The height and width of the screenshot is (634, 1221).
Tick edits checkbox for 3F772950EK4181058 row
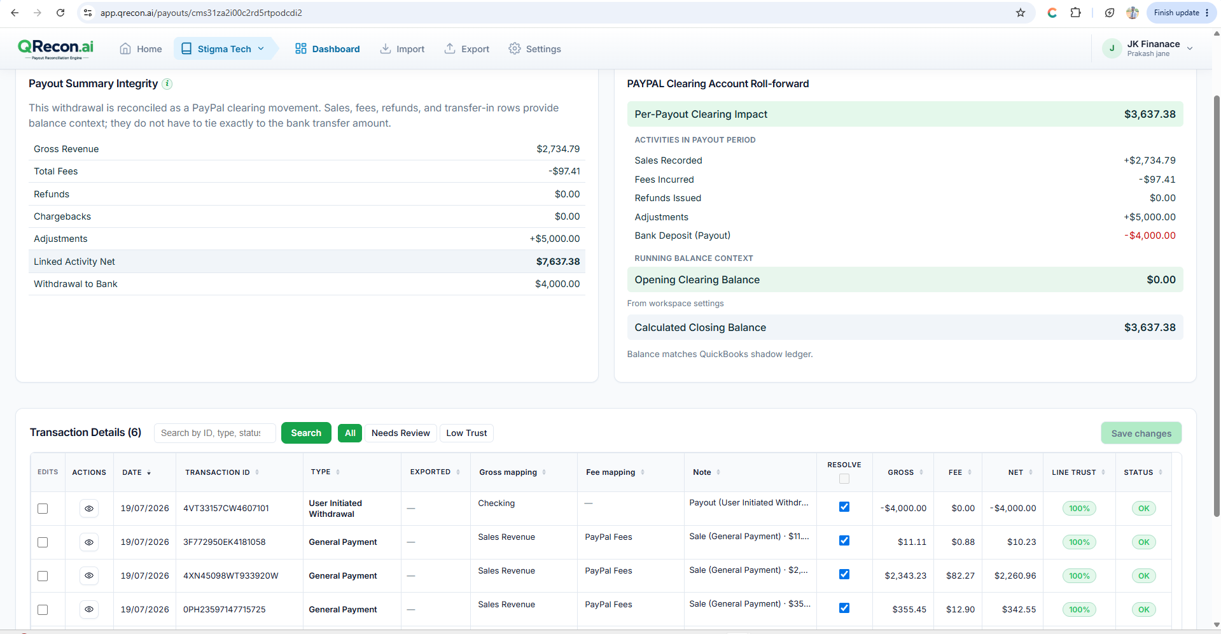[43, 542]
